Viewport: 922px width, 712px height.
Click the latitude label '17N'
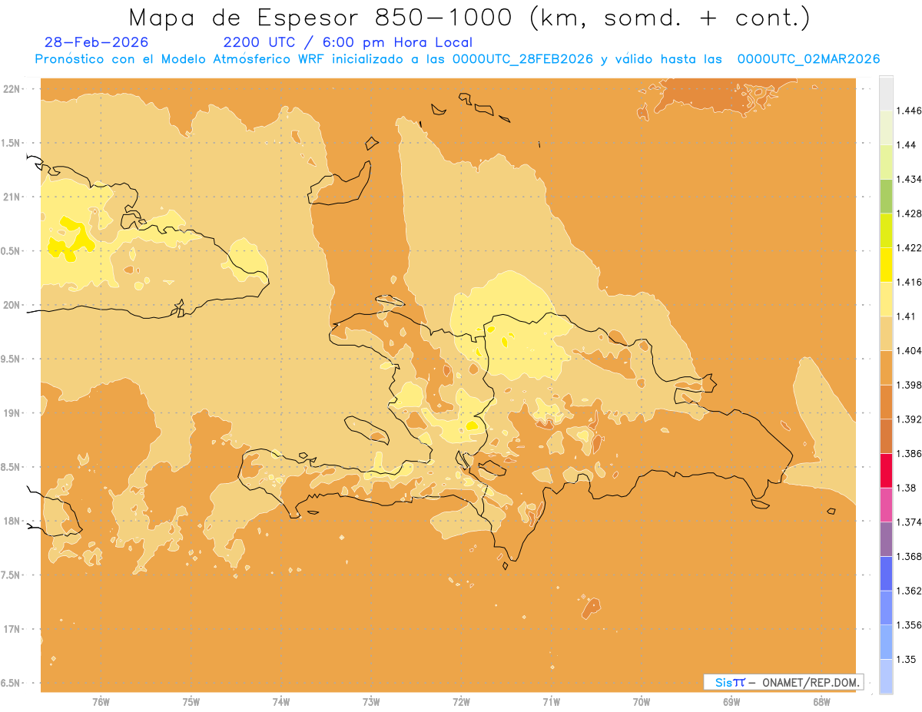[12, 629]
